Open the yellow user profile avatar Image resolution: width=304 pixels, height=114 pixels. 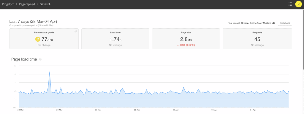coord(298,4)
